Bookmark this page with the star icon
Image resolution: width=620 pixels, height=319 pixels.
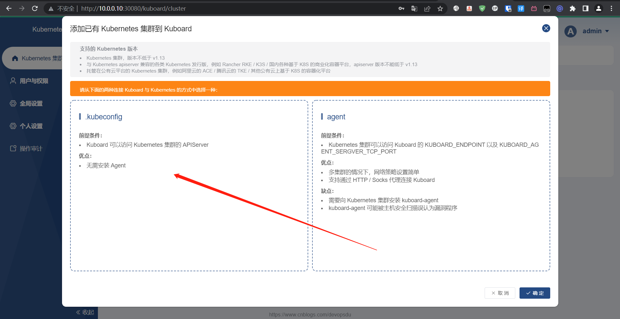click(x=440, y=9)
